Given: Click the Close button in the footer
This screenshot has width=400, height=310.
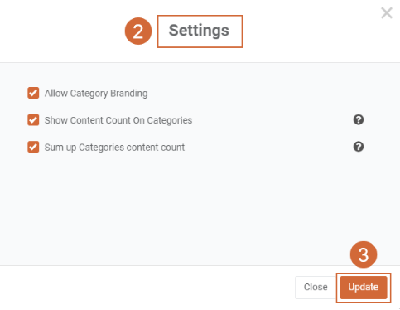Looking at the screenshot, I should (x=316, y=288).
